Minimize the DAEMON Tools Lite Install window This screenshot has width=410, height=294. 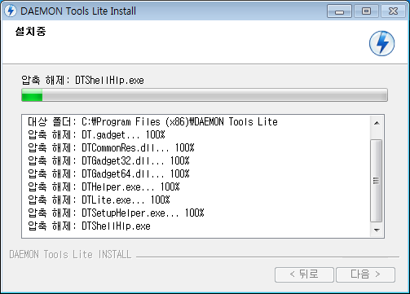(339, 11)
